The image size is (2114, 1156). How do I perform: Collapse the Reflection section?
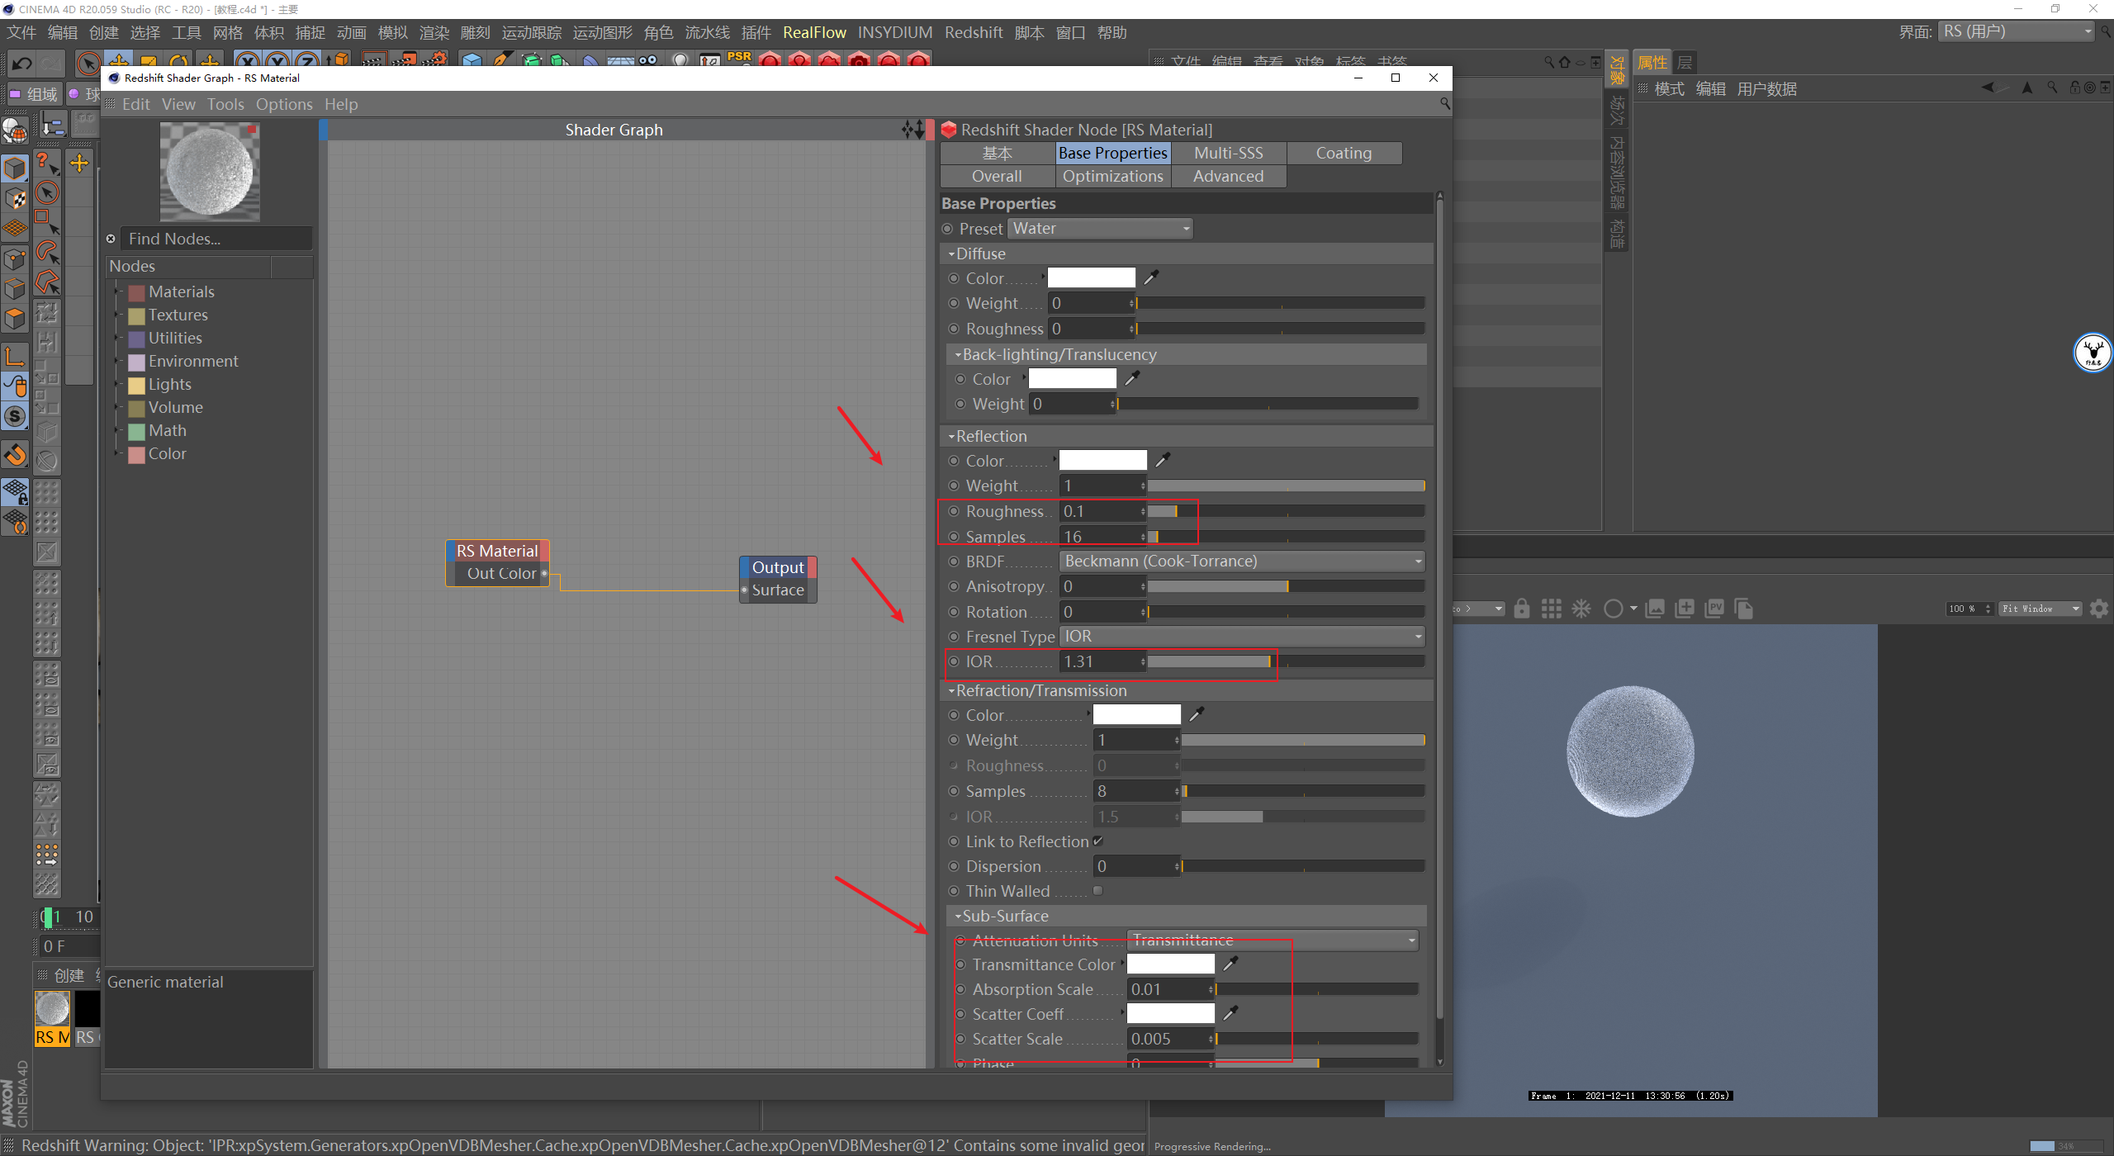951,436
